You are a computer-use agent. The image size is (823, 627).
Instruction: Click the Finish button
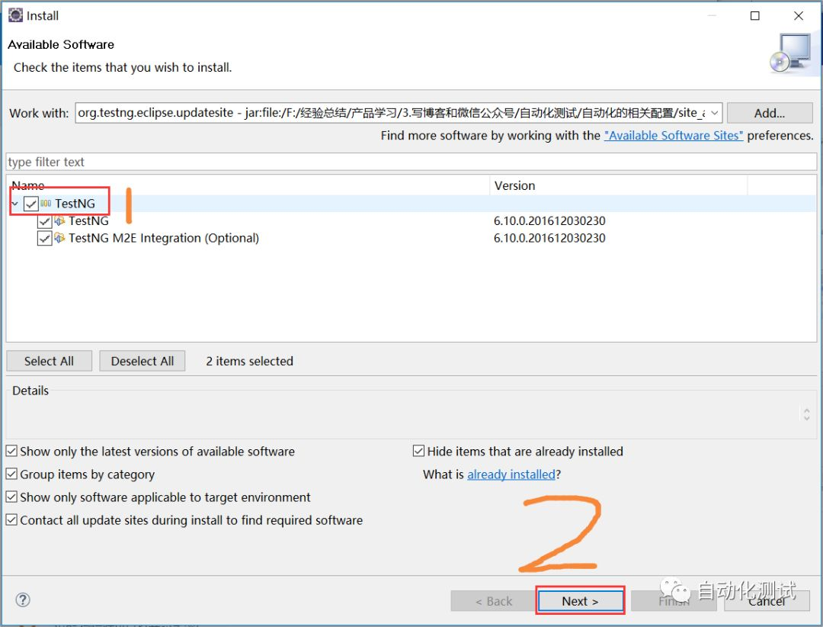674,601
